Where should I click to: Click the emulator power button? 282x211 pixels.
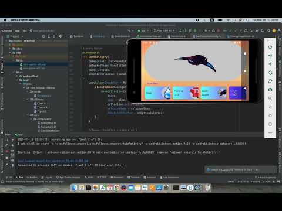click(x=270, y=47)
